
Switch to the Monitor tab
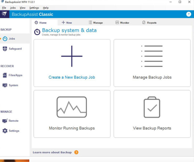point(122,23)
